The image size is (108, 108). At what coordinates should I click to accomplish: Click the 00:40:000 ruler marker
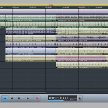pyautogui.click(x=66, y=7)
